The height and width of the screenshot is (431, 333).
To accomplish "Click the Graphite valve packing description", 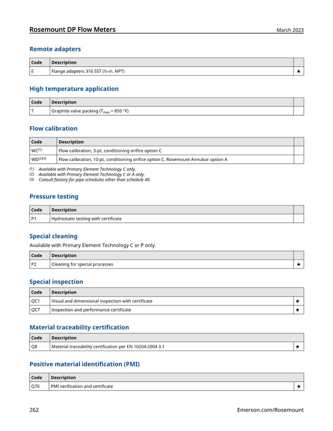I will (90, 111).
